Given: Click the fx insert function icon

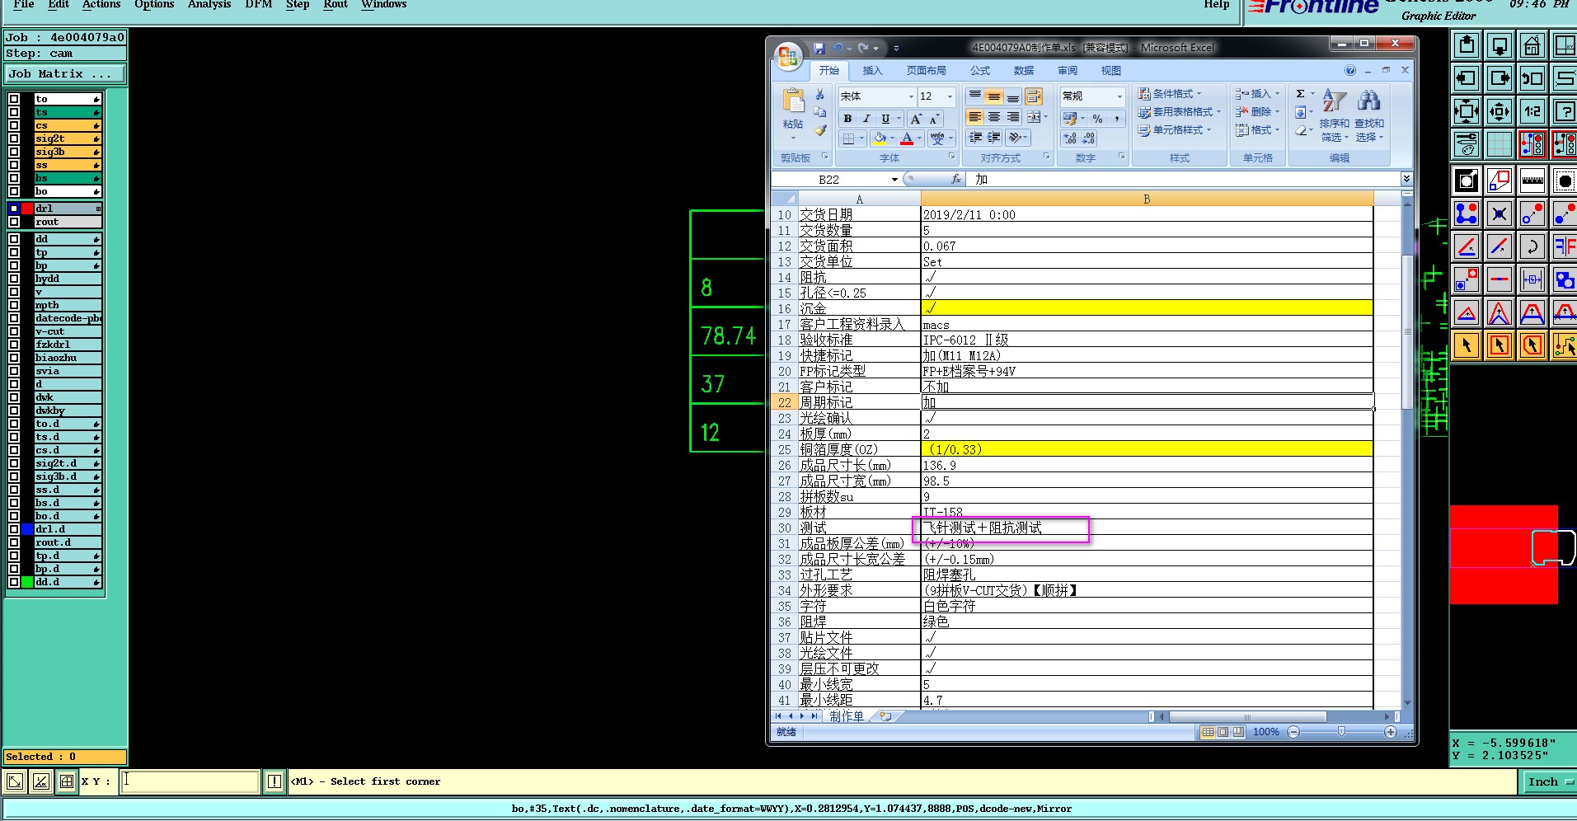Looking at the screenshot, I should [956, 179].
